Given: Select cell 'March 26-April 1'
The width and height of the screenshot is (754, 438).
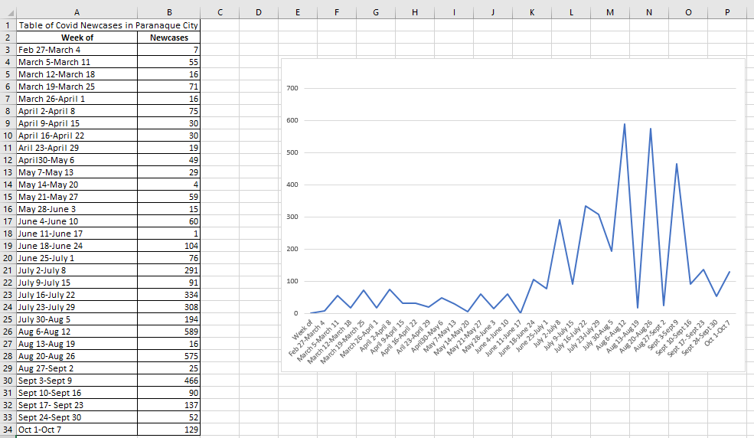Looking at the screenshot, I should pos(77,99).
